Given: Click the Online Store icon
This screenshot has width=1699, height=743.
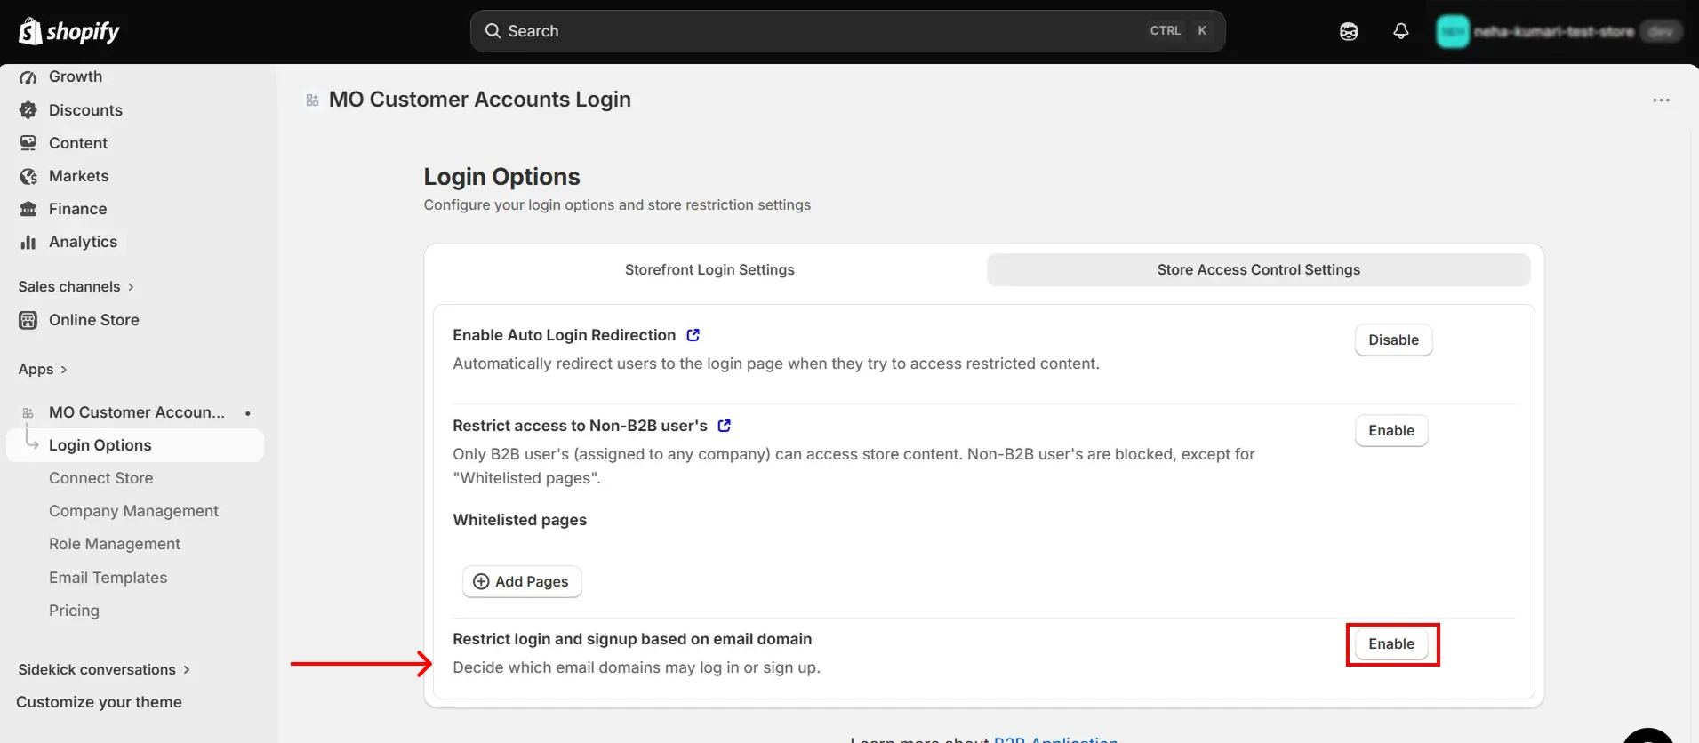Looking at the screenshot, I should click(28, 320).
